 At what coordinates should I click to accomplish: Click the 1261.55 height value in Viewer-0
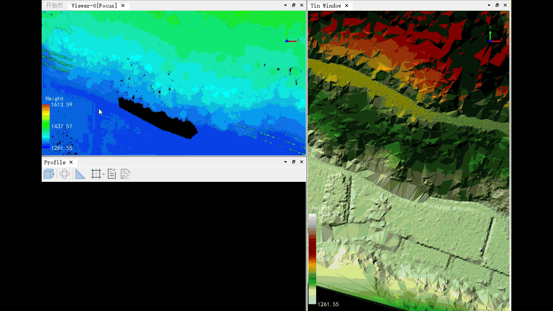click(x=62, y=148)
